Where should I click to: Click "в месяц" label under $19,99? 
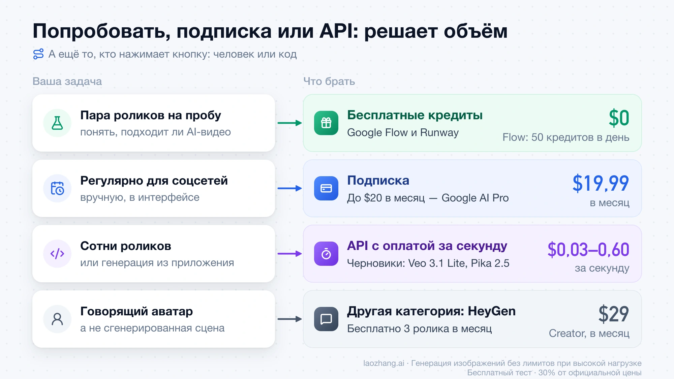609,203
